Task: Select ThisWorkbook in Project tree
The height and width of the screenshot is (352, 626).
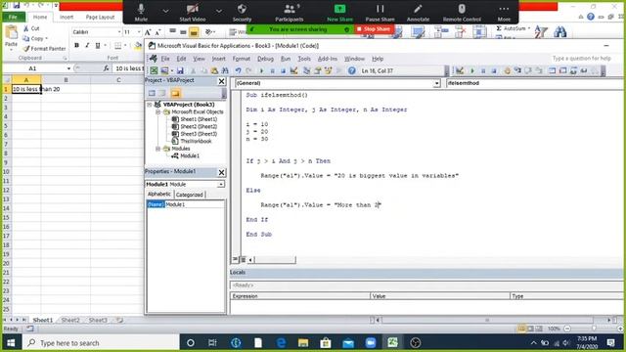Action: coord(196,141)
